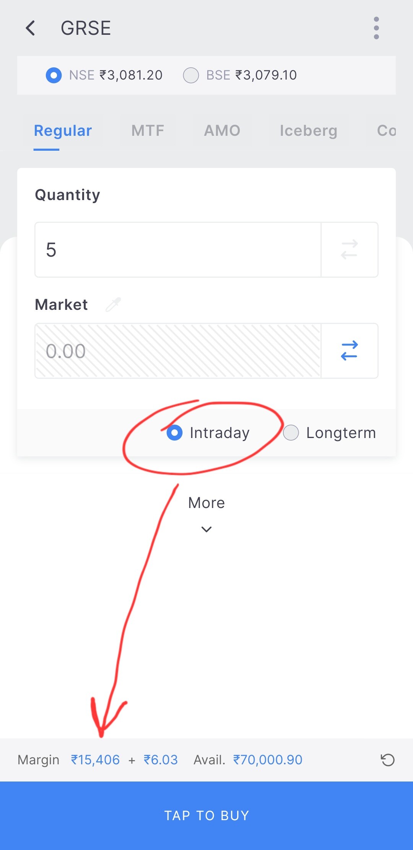Image resolution: width=413 pixels, height=850 pixels.
Task: Select BSE exchange radio button
Action: [191, 75]
